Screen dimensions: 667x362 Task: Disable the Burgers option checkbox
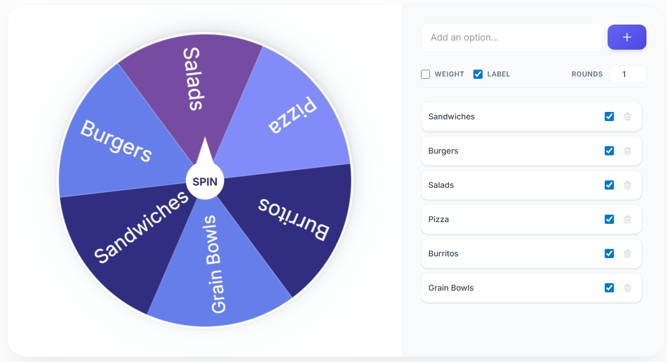point(609,151)
